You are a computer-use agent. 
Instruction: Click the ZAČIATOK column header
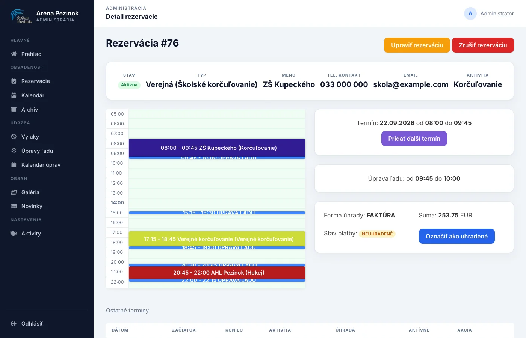pos(184,330)
